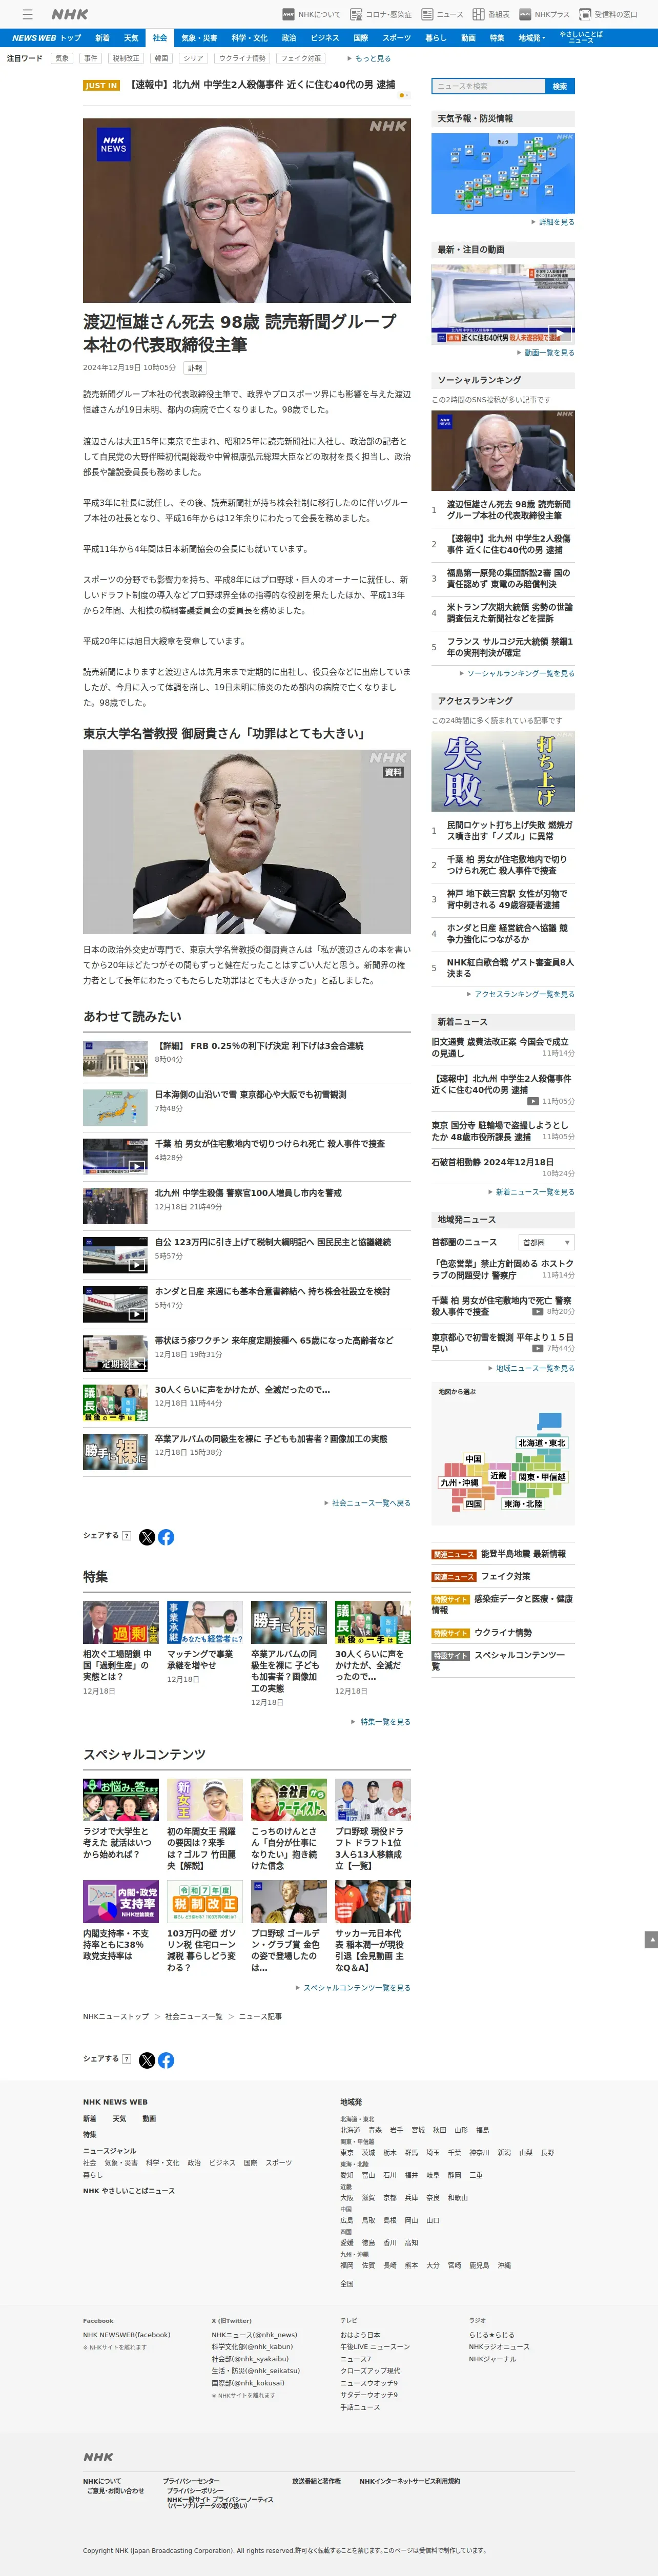
Task: Select 四国 on the region map
Action: 474,1504
